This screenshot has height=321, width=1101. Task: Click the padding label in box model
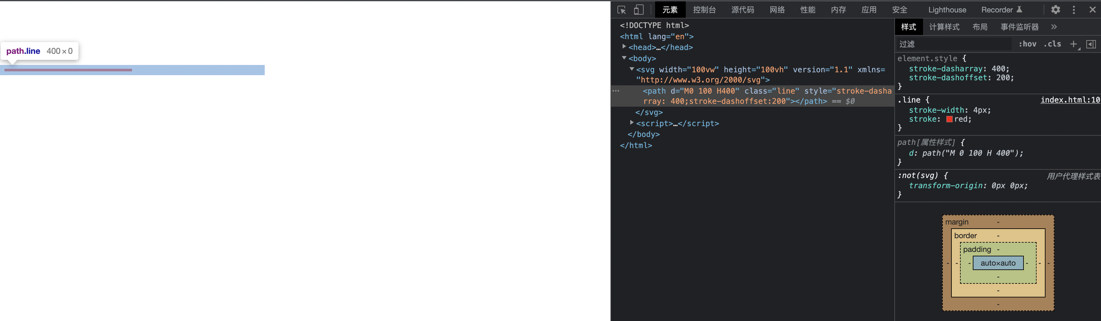tap(977, 249)
